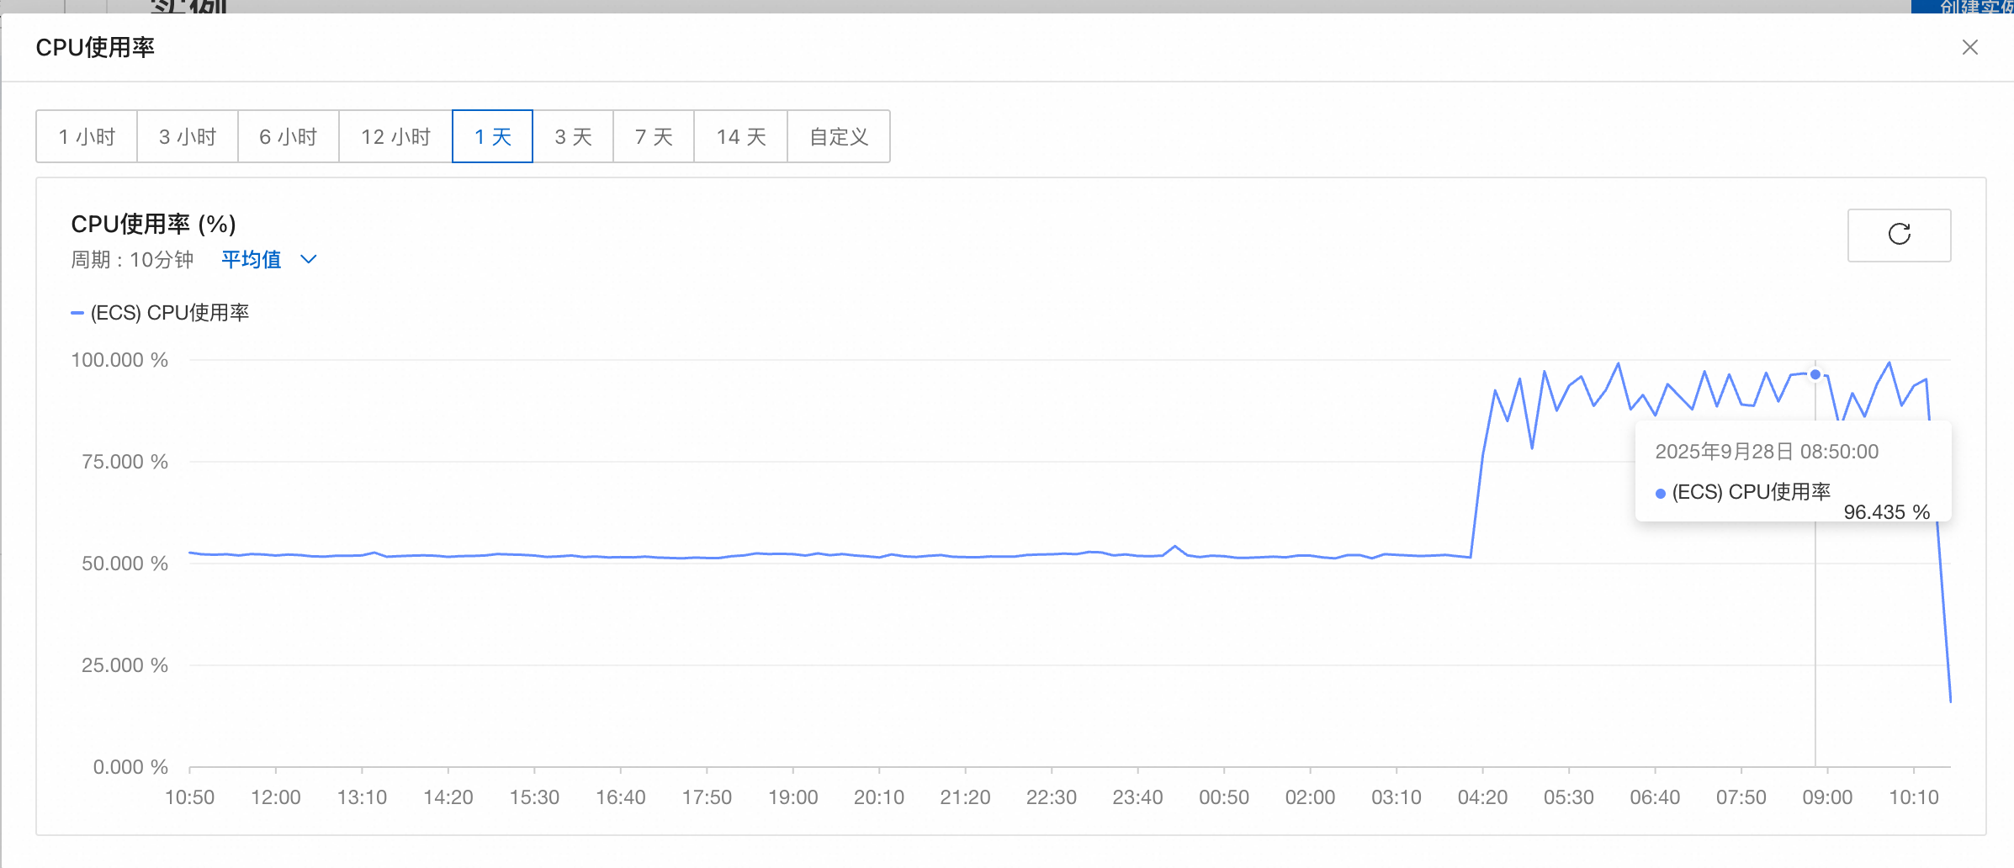This screenshot has width=2014, height=868.
Task: Click the 75.000 % y-axis label
Action: tap(125, 462)
